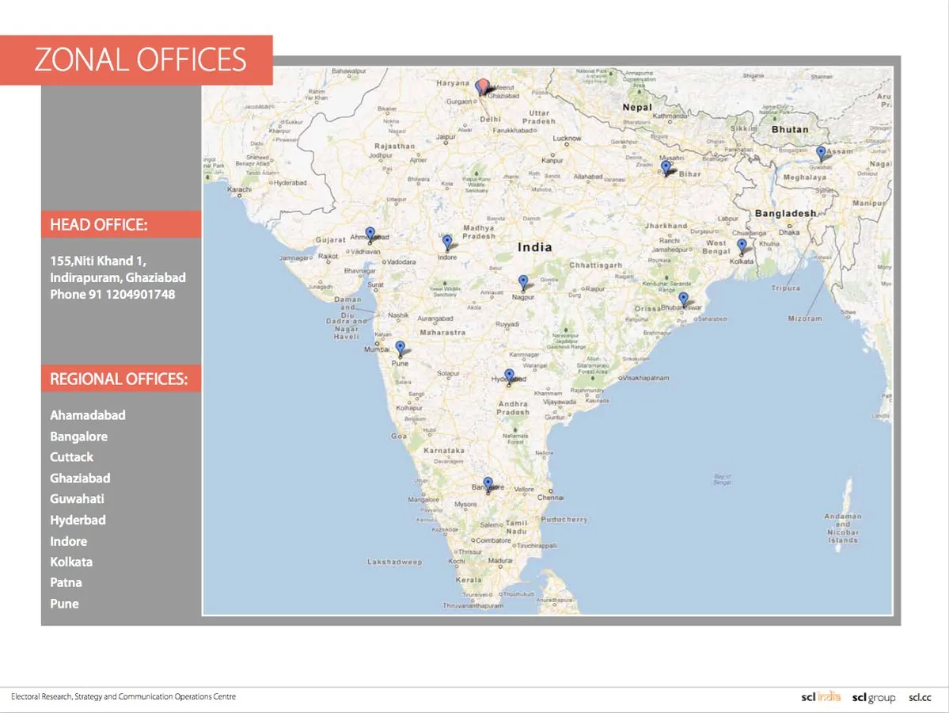Select the Nepal label on the map
The image size is (949, 713).
637,107
